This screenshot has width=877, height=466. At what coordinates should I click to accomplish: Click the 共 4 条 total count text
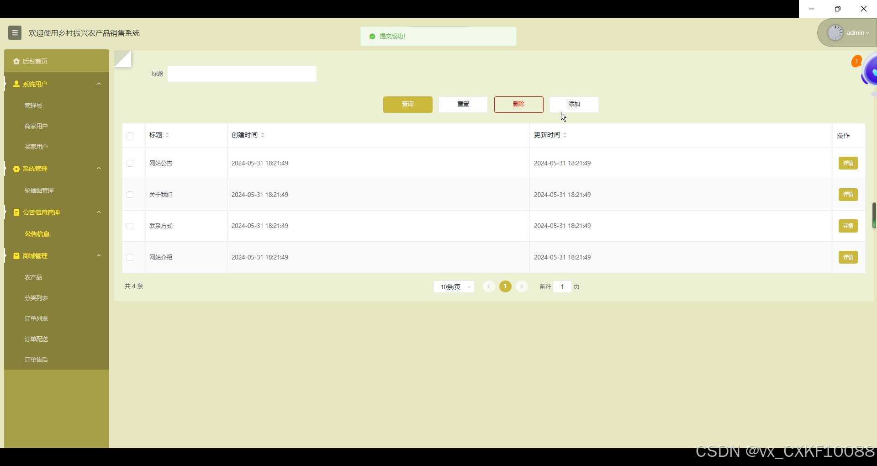(x=134, y=286)
